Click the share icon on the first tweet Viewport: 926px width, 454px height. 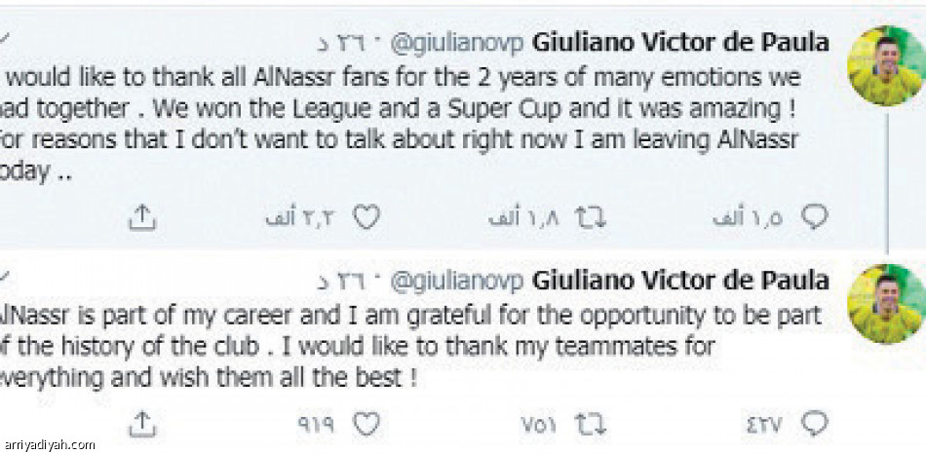(142, 218)
